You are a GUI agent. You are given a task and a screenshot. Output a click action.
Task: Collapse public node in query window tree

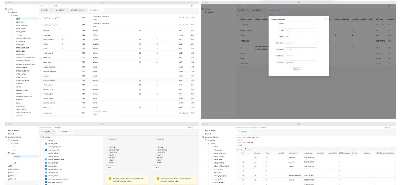click(x=208, y=144)
